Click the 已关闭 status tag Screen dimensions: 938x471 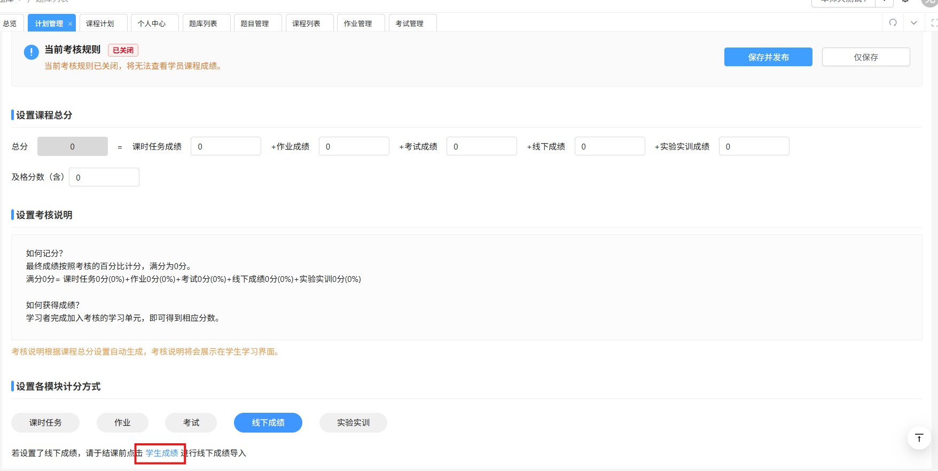click(123, 50)
